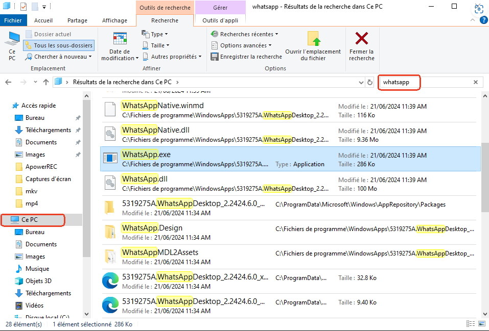Select Edge file sized 9.40 Ko
Image resolution: width=489 pixels, height=331 pixels.
click(x=110, y=305)
